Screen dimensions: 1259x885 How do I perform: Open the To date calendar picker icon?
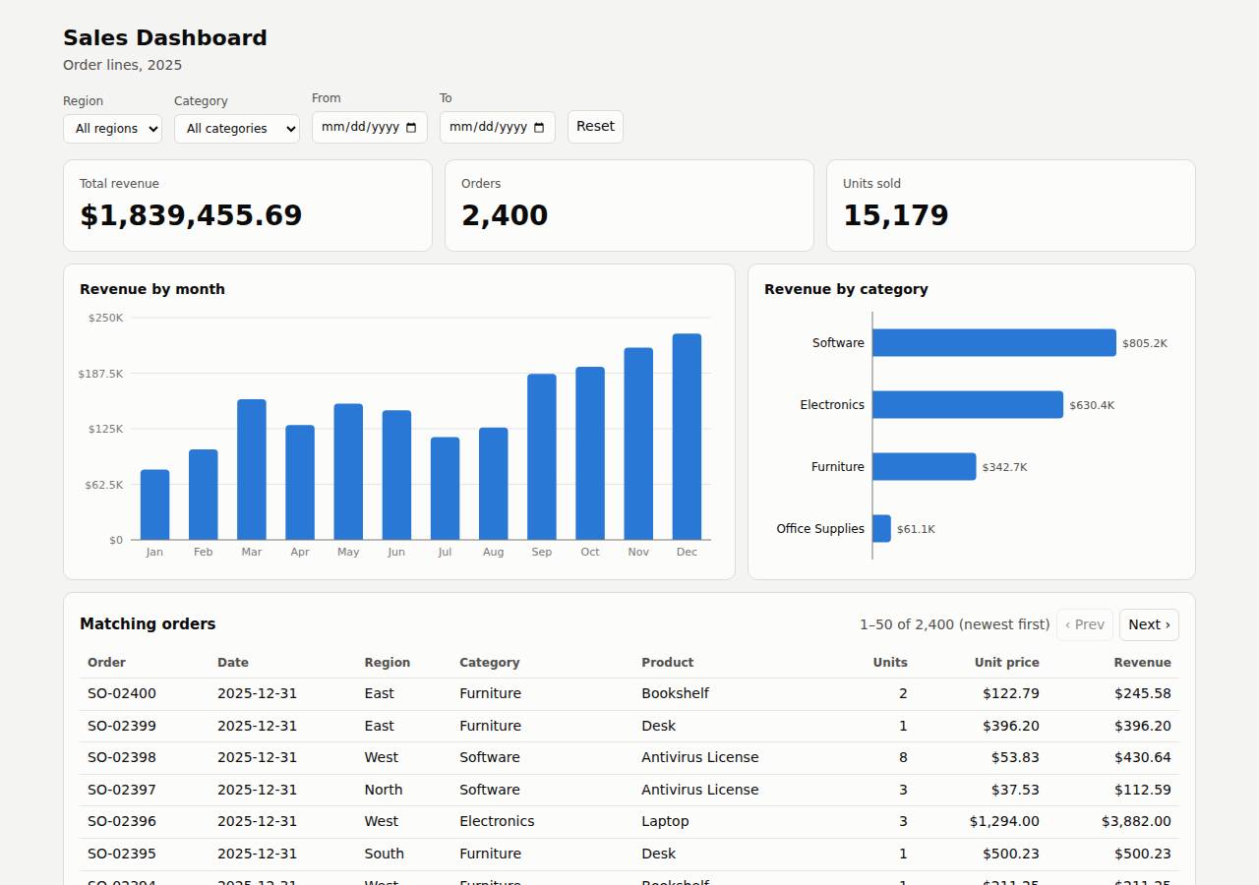(539, 127)
